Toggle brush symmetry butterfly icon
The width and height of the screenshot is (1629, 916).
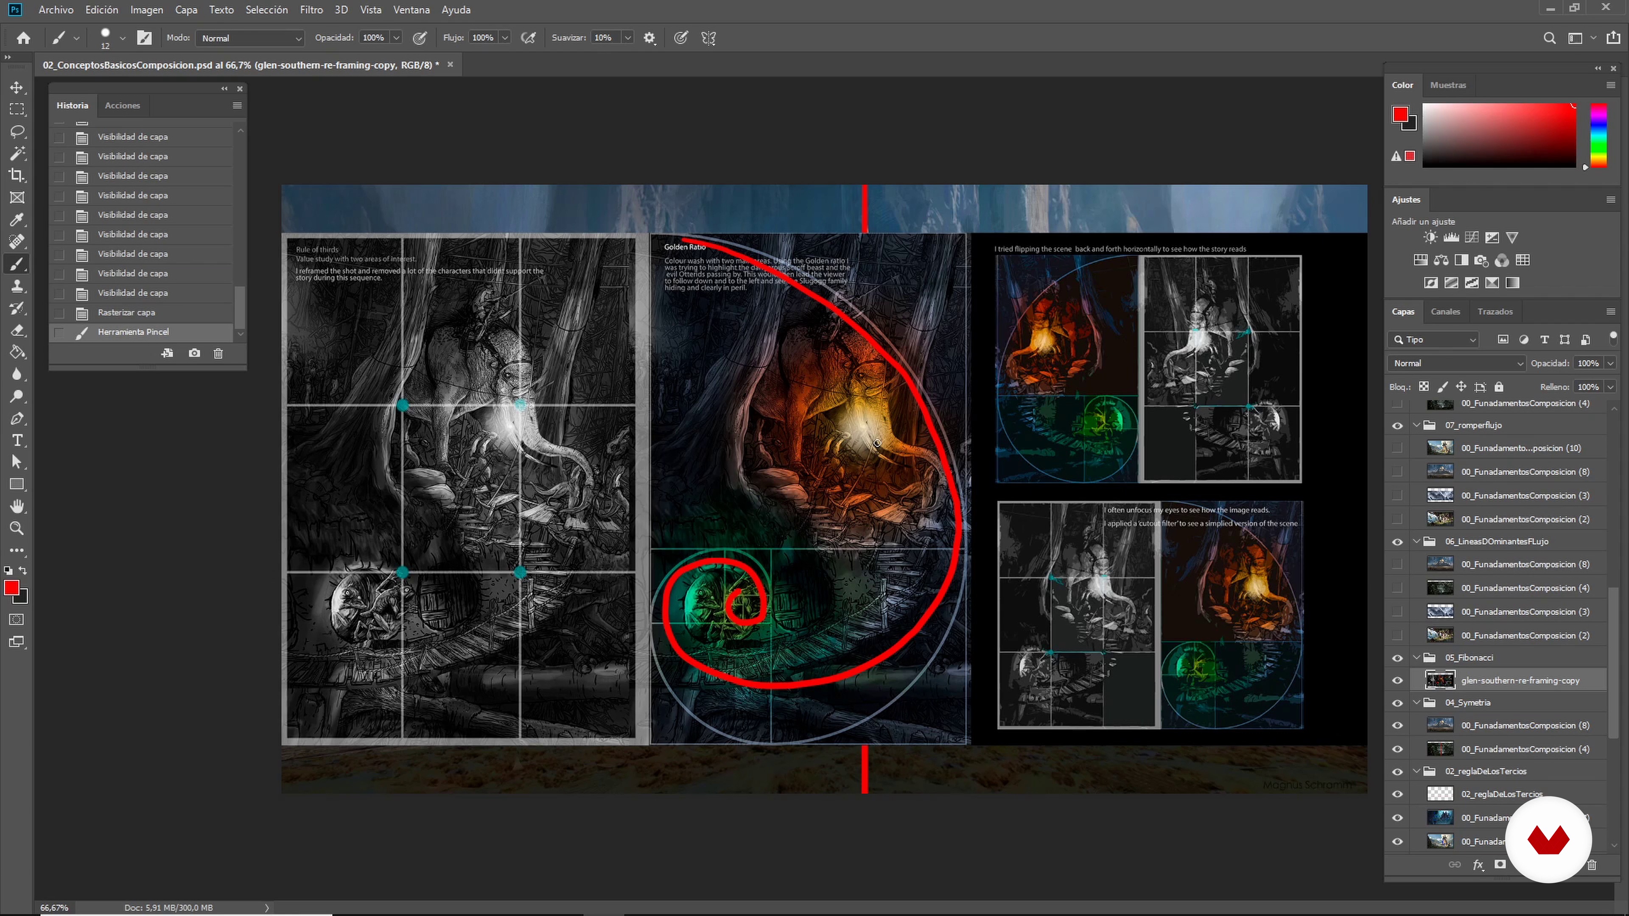[708, 38]
